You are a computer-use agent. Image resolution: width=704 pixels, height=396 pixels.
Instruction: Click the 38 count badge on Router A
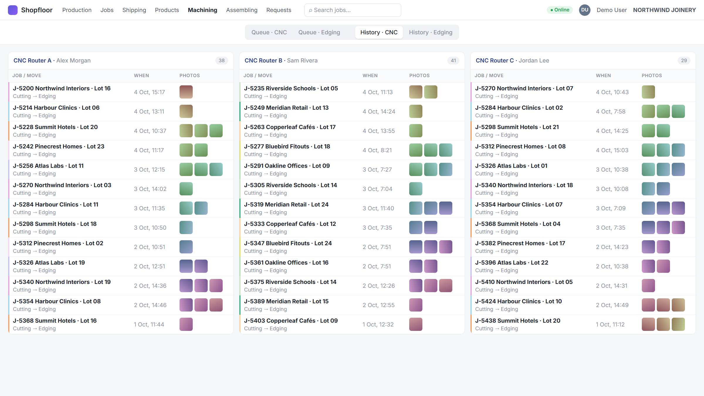pos(221,60)
